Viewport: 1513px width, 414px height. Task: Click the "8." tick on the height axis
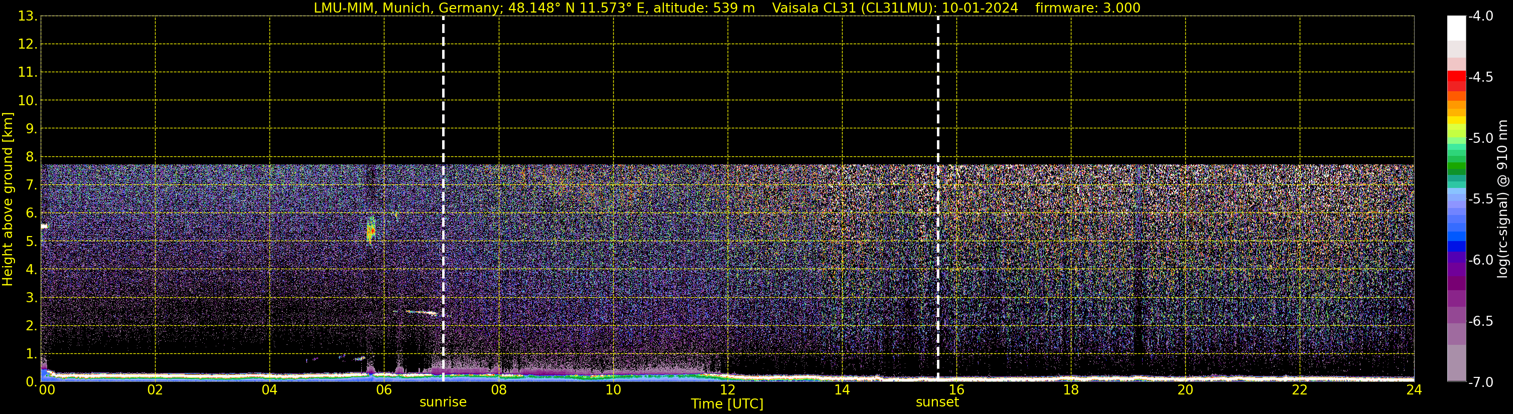click(31, 157)
